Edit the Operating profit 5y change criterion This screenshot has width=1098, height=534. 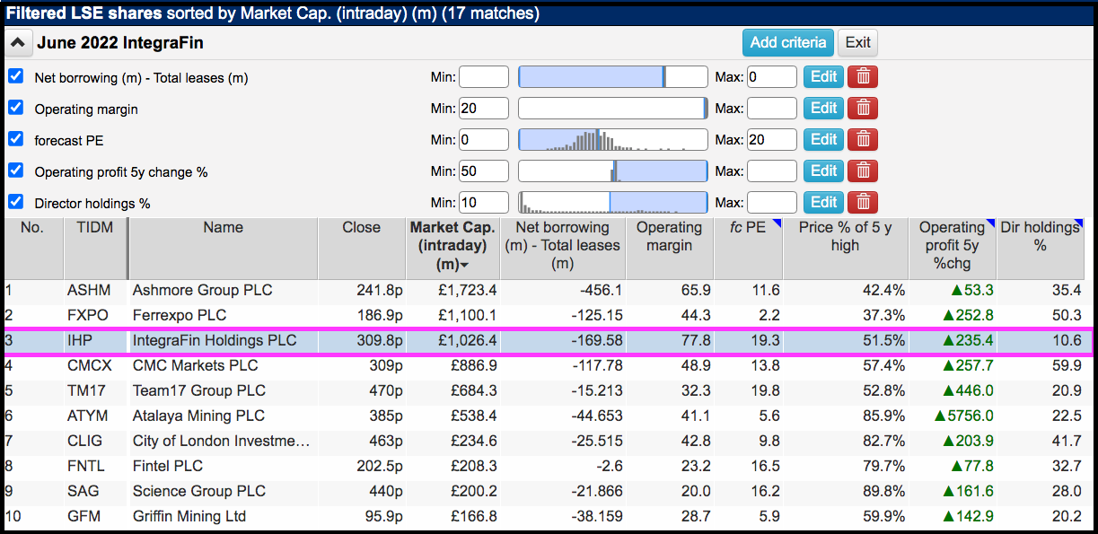823,171
